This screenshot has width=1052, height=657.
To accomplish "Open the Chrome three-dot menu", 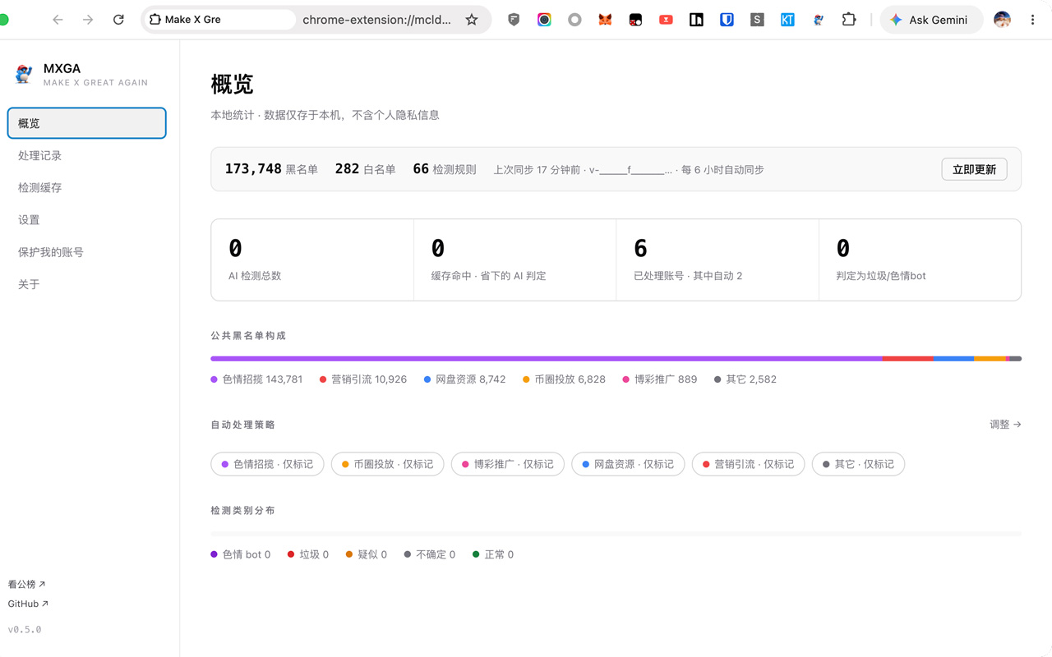I will pos(1033,20).
